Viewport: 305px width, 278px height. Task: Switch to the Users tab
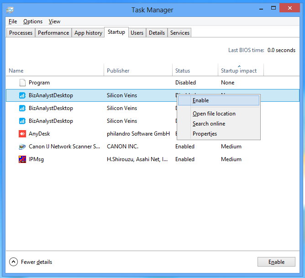pyautogui.click(x=137, y=33)
